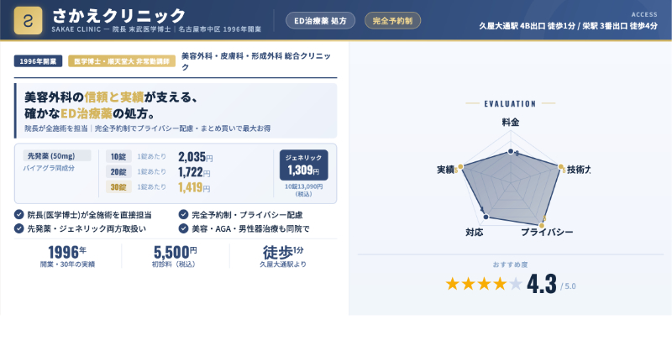Image resolution: width=672 pixels, height=351 pixels.
Task: Click the checkmark icon beside 完全予約制・プライバシー配慮
Action: 184,214
